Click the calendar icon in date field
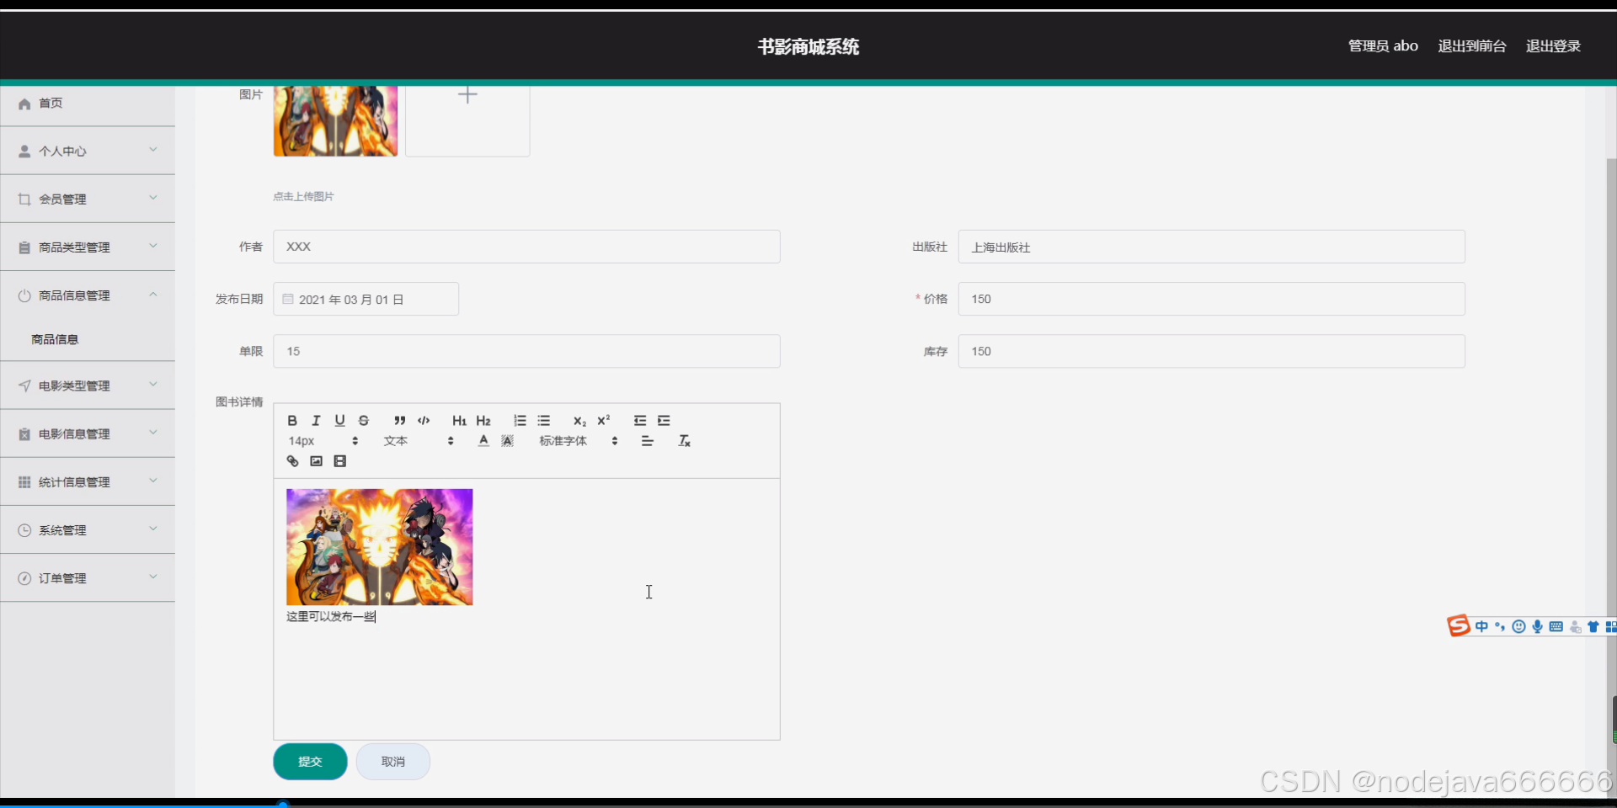 (x=288, y=299)
